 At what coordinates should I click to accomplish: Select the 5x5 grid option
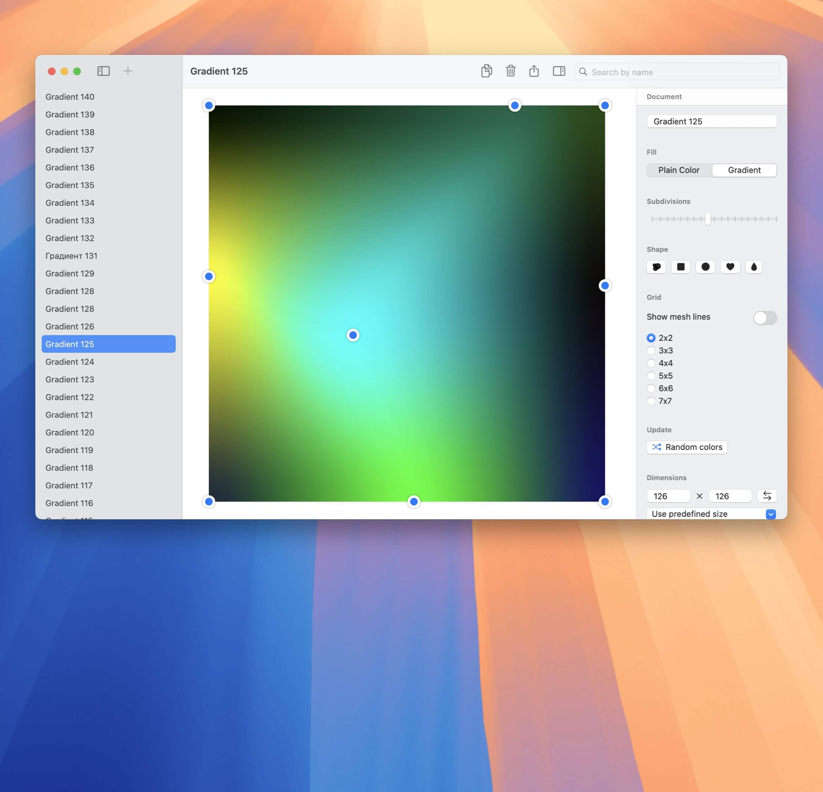tap(651, 376)
